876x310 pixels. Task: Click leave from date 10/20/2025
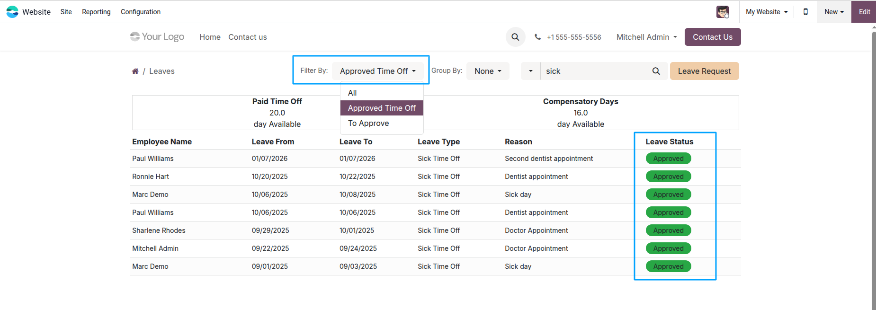(269, 177)
